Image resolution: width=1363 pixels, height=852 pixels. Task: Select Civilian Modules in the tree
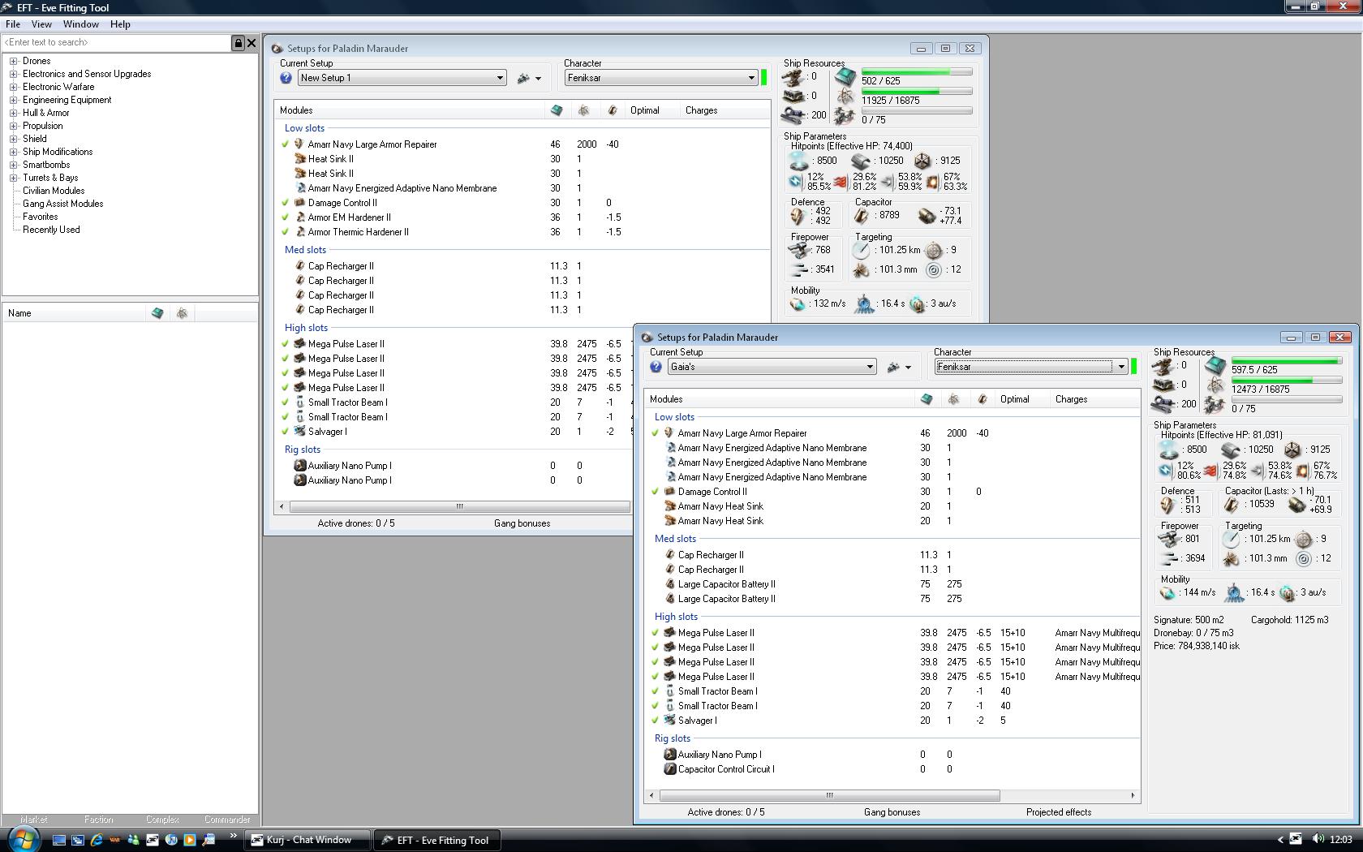pos(54,191)
